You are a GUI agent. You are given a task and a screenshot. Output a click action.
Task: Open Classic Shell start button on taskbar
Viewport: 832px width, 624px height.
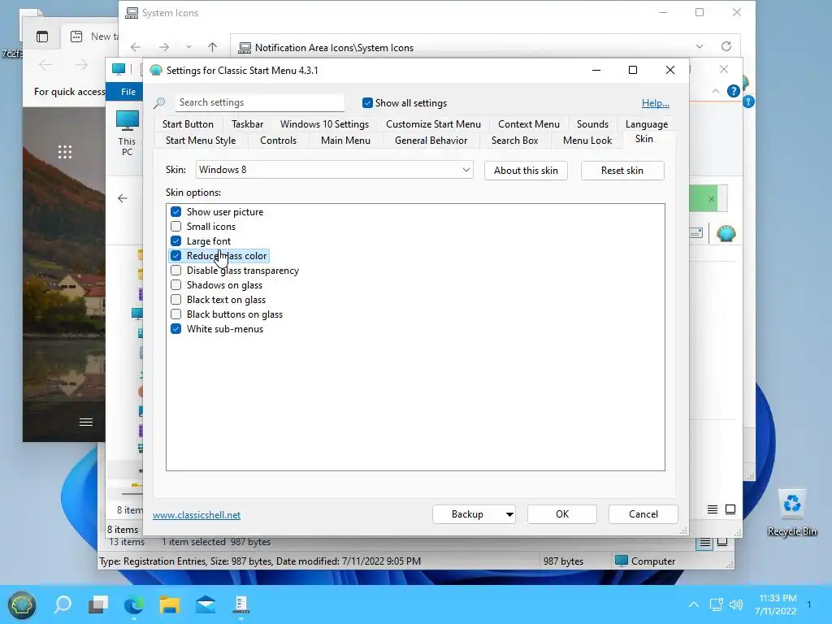[x=21, y=604]
